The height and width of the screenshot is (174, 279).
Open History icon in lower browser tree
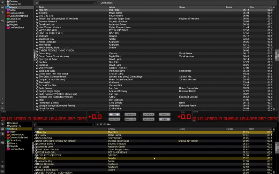click(x=8, y=143)
